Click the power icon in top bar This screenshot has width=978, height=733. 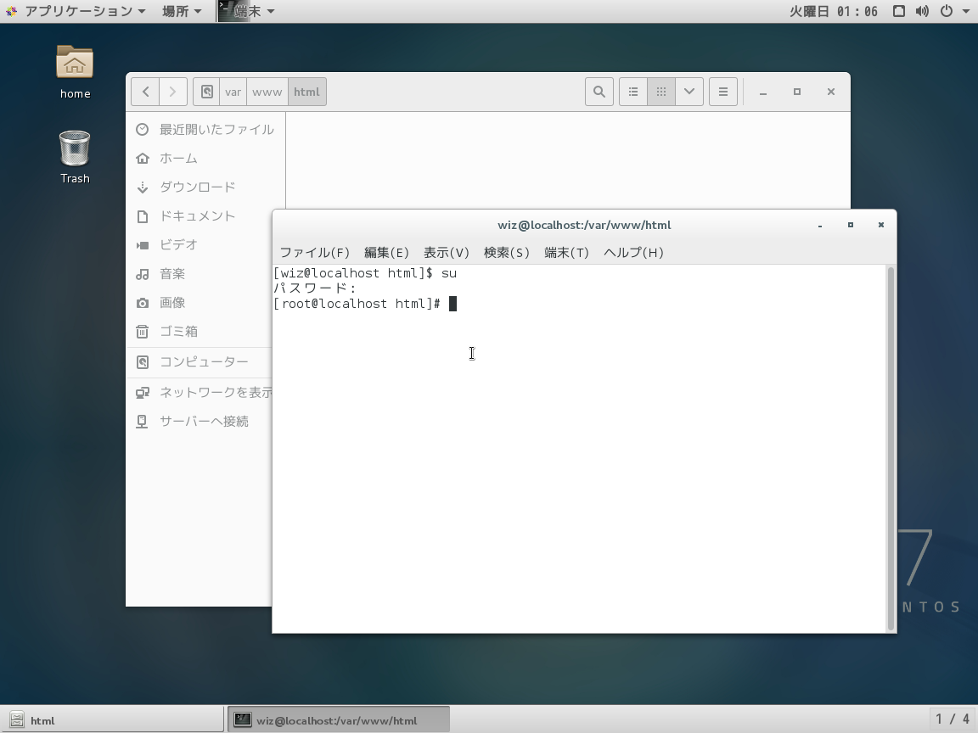click(x=947, y=11)
